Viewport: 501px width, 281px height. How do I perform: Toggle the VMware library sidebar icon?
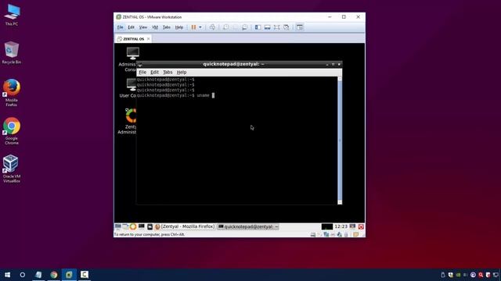point(258,27)
